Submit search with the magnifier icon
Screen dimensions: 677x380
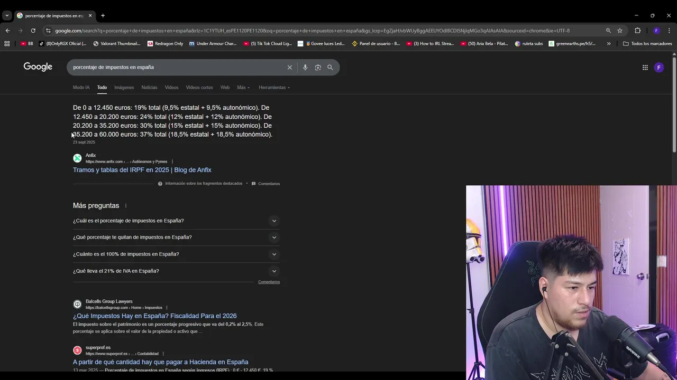click(x=330, y=67)
